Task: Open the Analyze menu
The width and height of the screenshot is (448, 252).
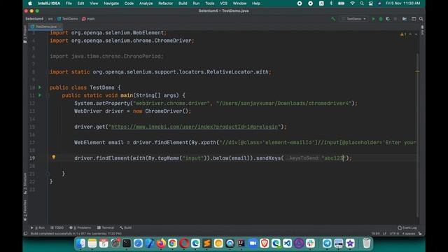Action: [x=146, y=3]
